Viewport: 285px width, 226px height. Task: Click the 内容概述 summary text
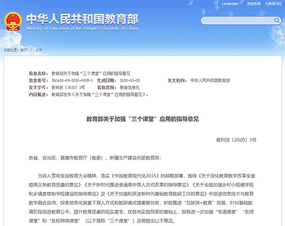point(100,94)
